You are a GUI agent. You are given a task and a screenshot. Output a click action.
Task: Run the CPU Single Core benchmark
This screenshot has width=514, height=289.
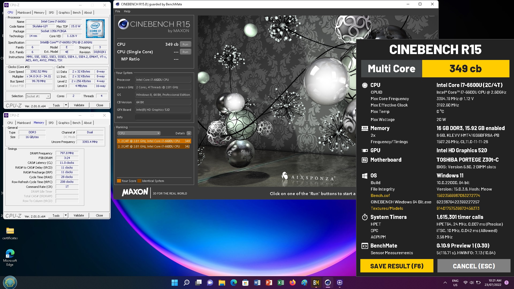click(x=186, y=52)
